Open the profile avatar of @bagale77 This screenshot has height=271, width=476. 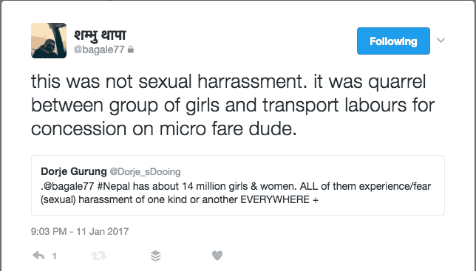coord(49,41)
